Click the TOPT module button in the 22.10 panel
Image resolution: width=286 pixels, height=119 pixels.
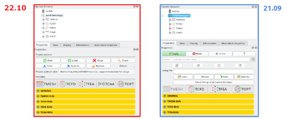[126, 84]
